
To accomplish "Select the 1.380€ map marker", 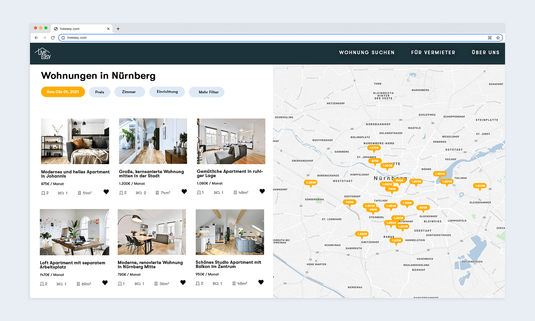I will click(x=391, y=223).
